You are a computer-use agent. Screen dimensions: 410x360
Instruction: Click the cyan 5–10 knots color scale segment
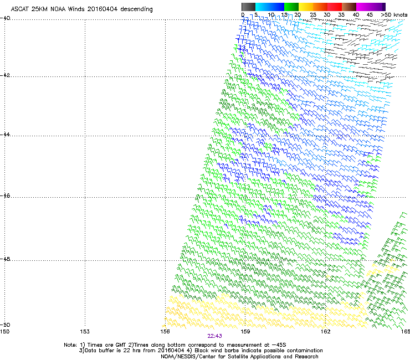(x=263, y=7)
